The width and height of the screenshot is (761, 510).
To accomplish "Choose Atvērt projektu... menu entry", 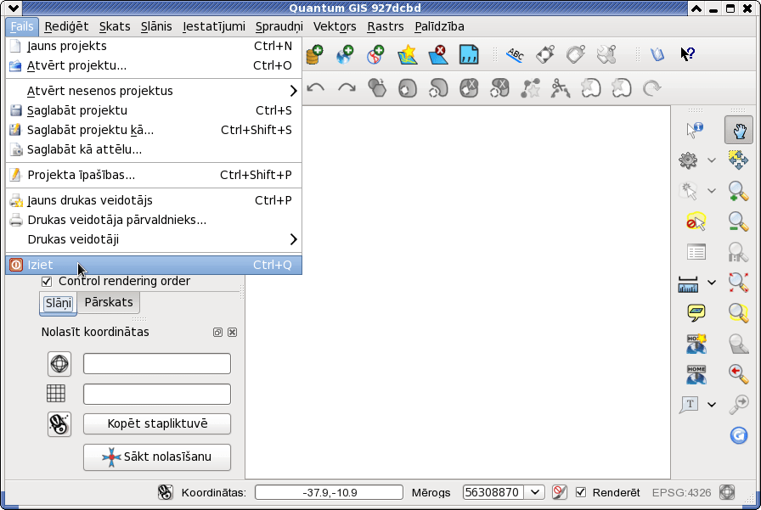I will coord(154,65).
